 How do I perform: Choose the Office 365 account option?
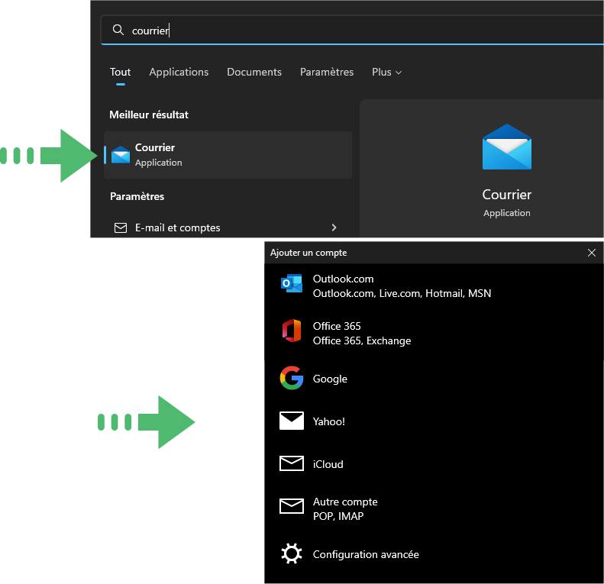434,333
